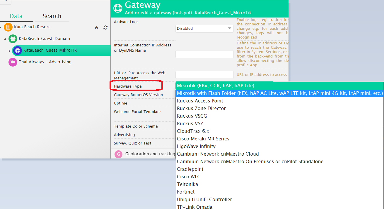
Task: Click the blue lifebuoy gateway icon in tree
Action: (x=18, y=50)
